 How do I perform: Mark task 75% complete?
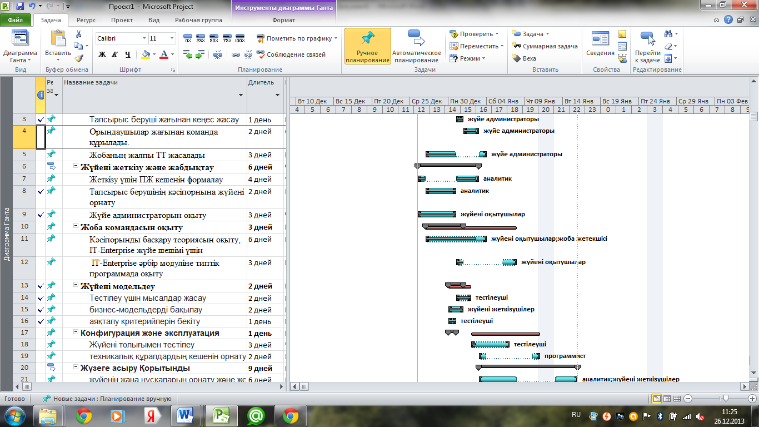227,38
